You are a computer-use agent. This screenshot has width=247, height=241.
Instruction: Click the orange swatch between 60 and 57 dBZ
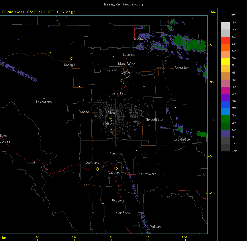225,47
